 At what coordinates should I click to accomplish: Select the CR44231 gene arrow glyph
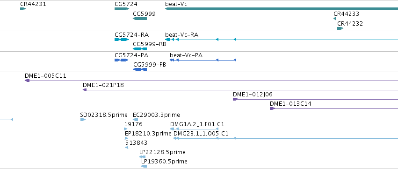pos(23,9)
